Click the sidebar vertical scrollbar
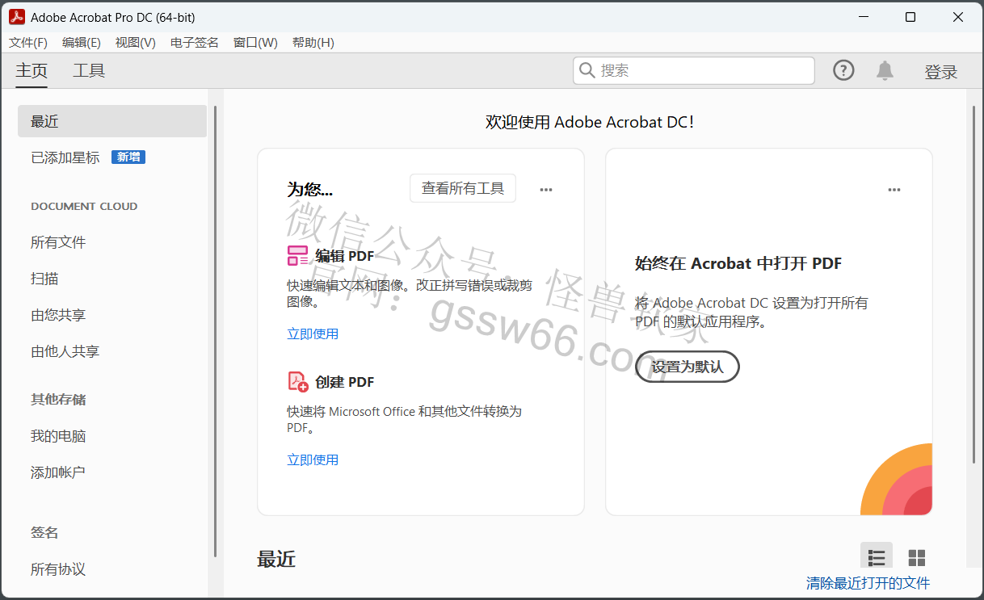 [215, 331]
